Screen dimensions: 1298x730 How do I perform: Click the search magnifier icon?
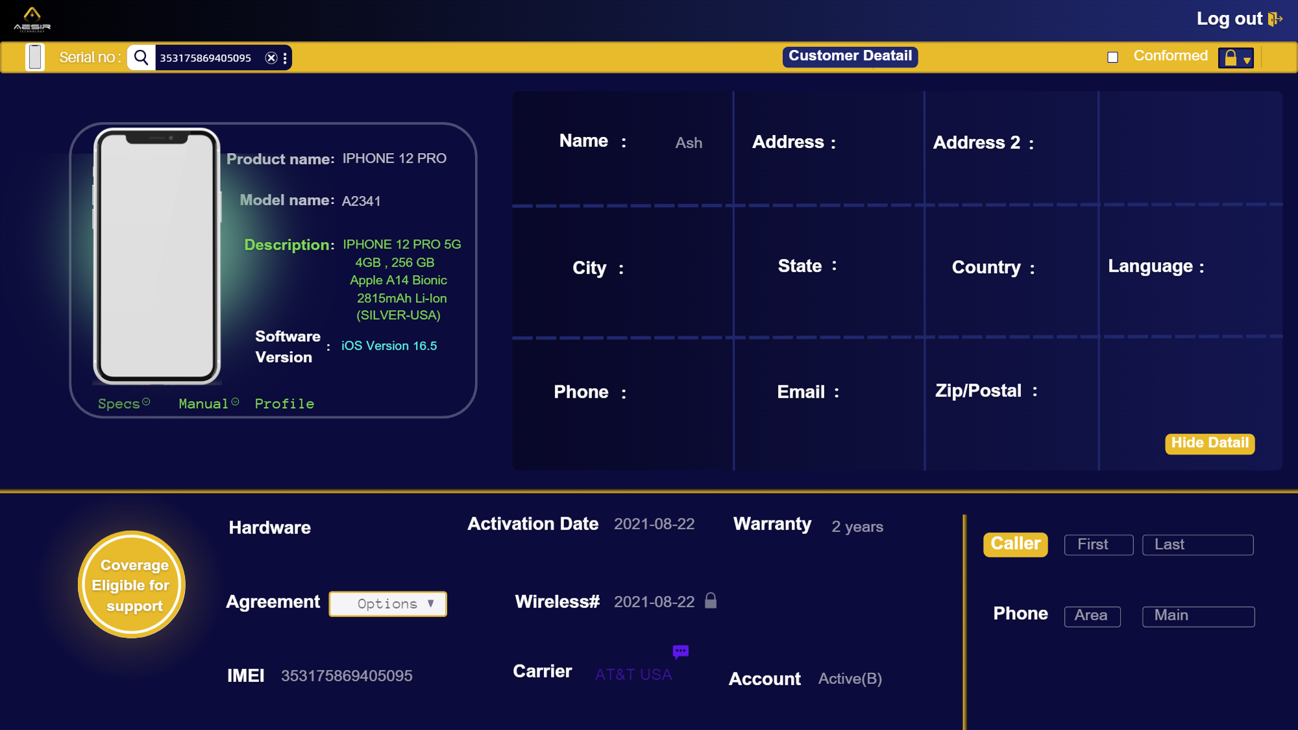pyautogui.click(x=141, y=57)
